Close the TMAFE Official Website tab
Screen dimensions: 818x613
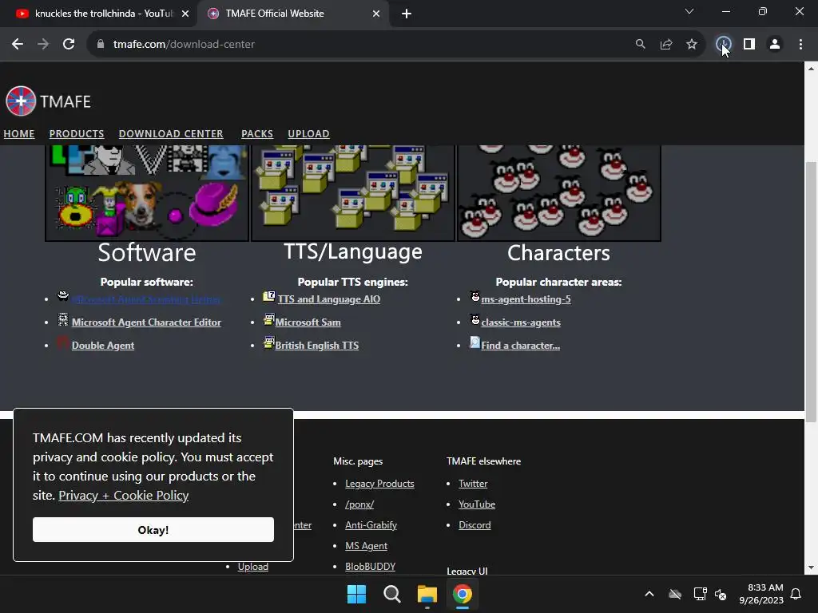tap(376, 14)
